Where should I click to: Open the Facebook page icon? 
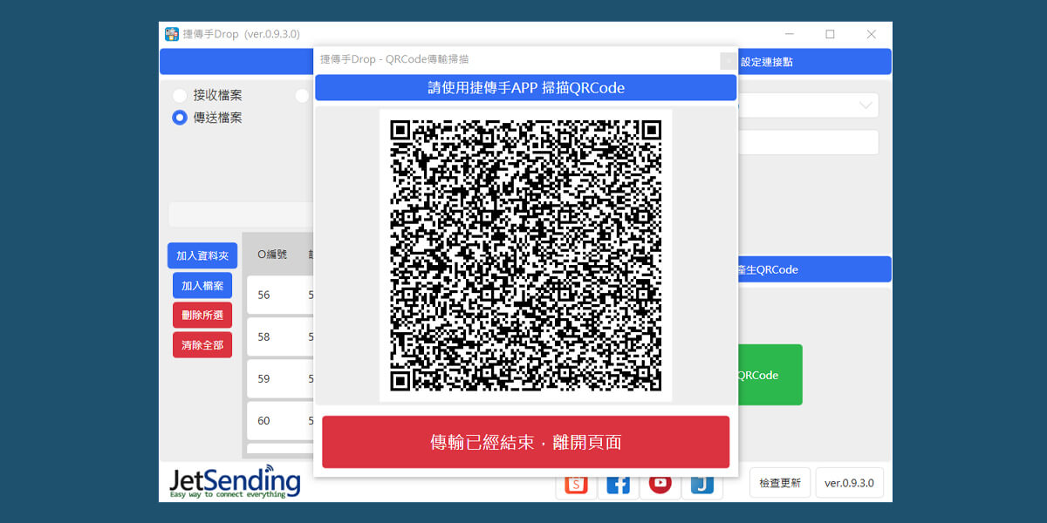618,485
